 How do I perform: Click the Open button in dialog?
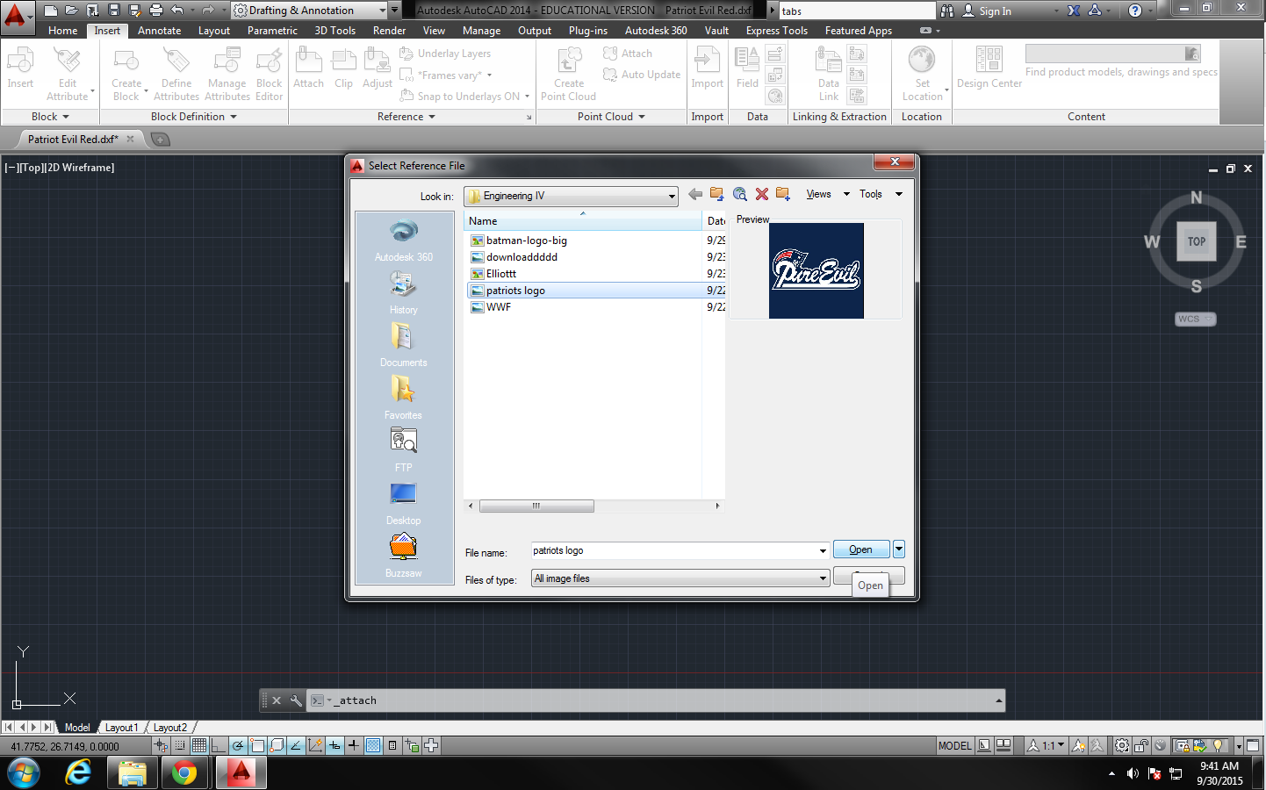tap(860, 549)
